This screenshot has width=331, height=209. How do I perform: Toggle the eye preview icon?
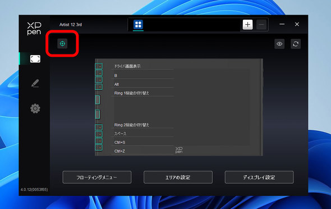pyautogui.click(x=279, y=44)
